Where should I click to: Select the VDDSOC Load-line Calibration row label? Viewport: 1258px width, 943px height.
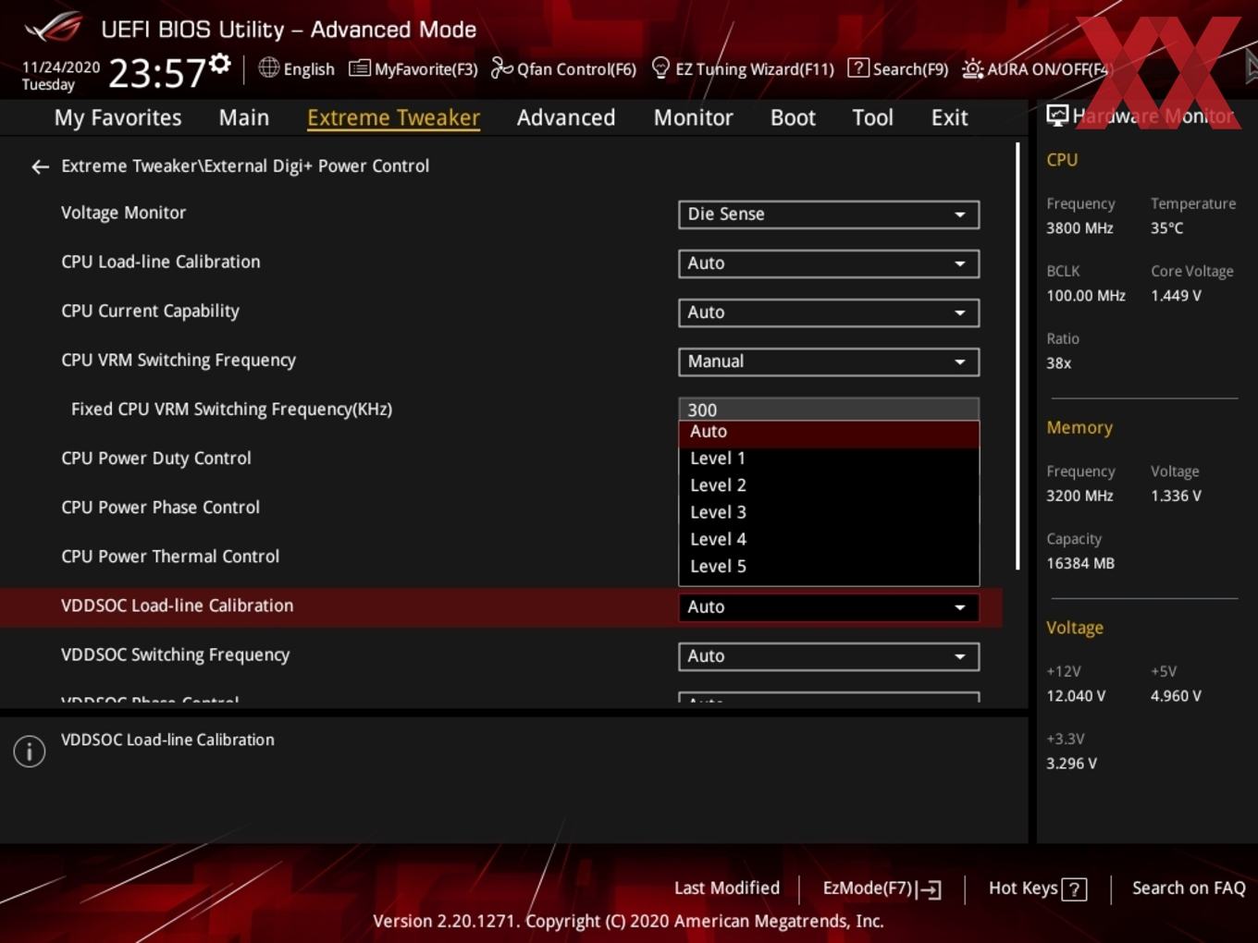177,606
